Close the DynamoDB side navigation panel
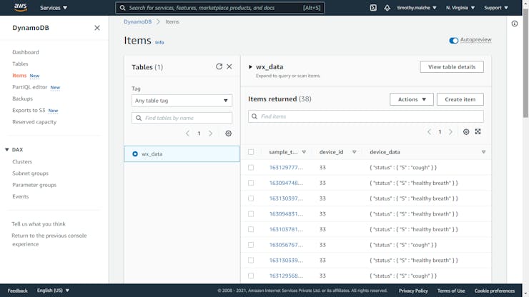 [97, 28]
